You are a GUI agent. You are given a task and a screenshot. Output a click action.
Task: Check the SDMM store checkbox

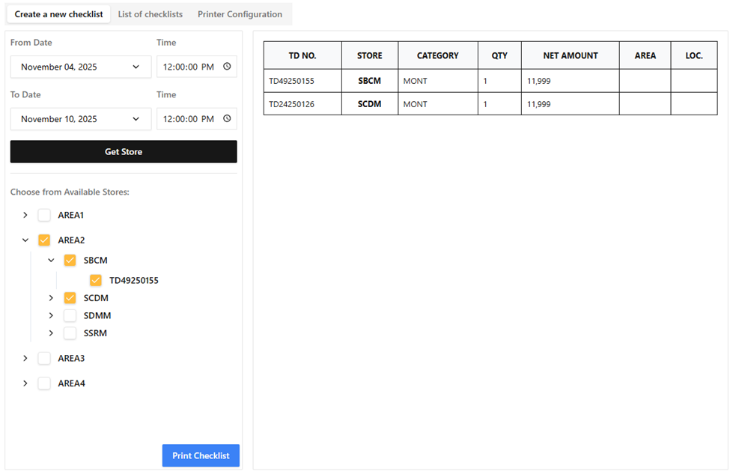coord(70,316)
